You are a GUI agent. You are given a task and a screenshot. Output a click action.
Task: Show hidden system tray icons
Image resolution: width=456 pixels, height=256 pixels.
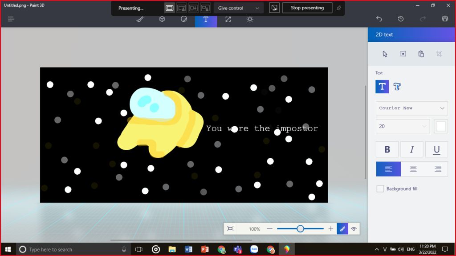(x=377, y=249)
